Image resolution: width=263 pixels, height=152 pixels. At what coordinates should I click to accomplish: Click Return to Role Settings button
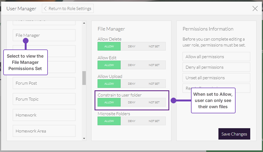pos(68,9)
